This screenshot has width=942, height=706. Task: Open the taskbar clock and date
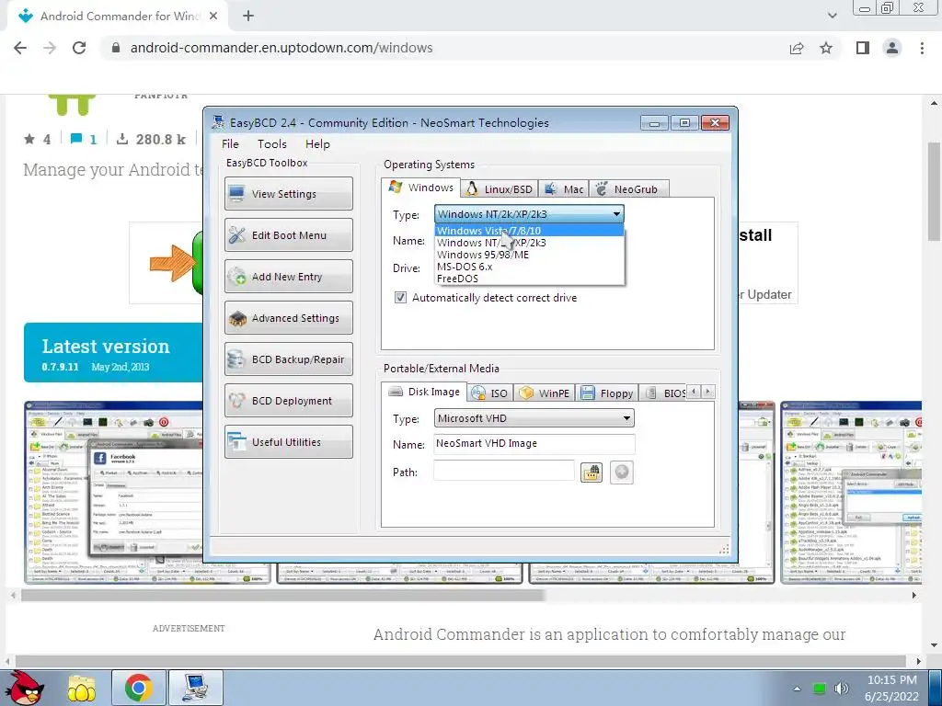[x=892, y=688]
